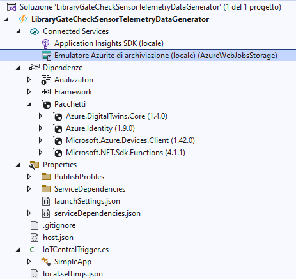Select the host.json label
Viewport: 296px width, 279px height.
[58, 238]
